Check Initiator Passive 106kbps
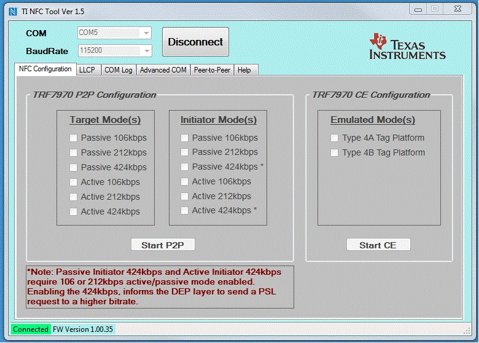The image size is (479, 343). click(x=184, y=138)
